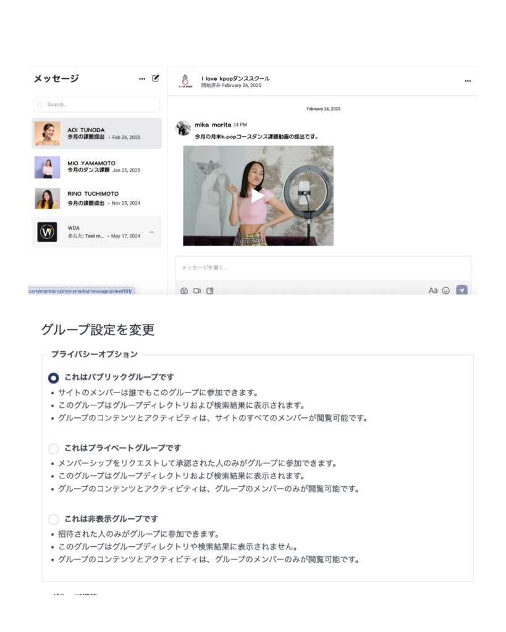
Task: Click the サイトのメンバーは誰でも bullet text
Action: coord(158,393)
